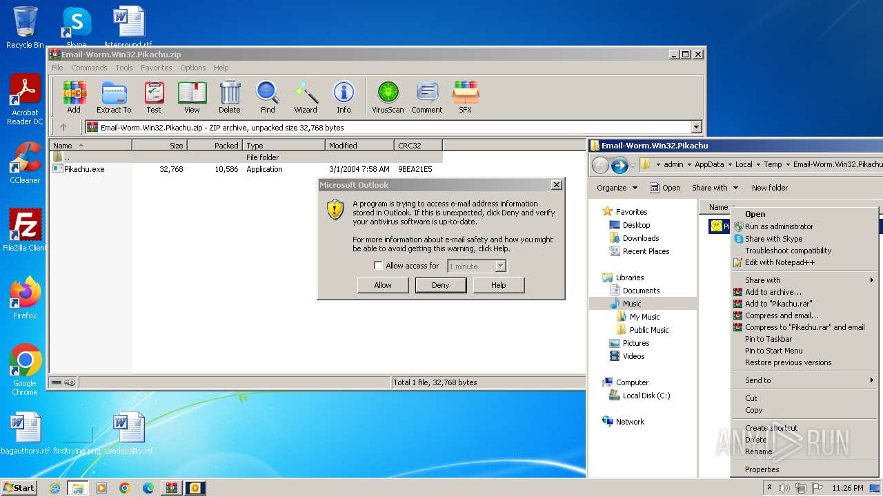Viewport: 883px width, 497px height.
Task: Open Google Chrome desktop shortcut
Action: (25, 370)
